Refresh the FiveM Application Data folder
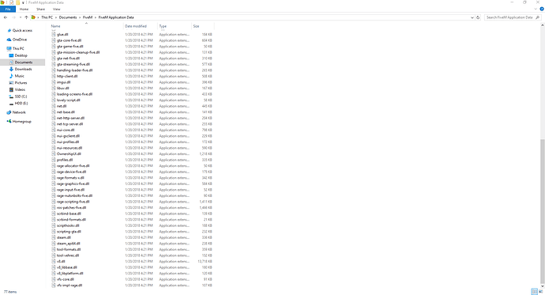 click(x=478, y=17)
